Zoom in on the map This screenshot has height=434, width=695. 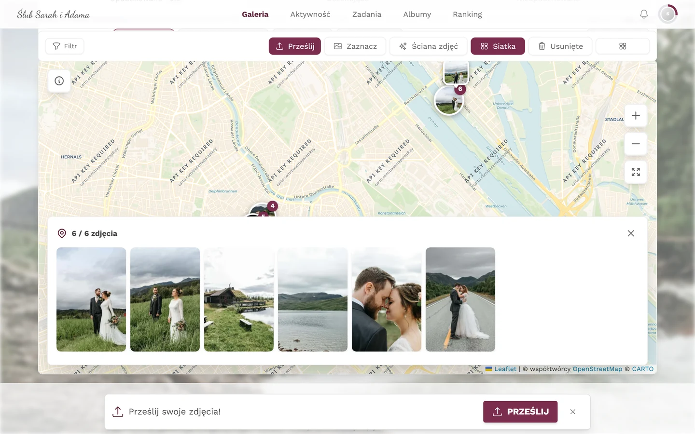pyautogui.click(x=636, y=116)
